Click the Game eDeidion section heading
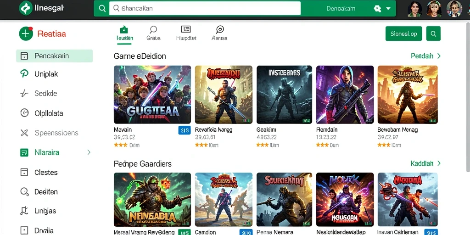Viewport: 470px width, 235px height. tap(140, 56)
